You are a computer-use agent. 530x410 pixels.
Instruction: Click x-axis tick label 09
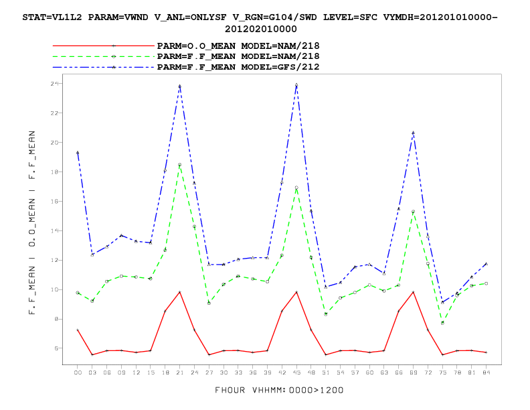coord(121,372)
